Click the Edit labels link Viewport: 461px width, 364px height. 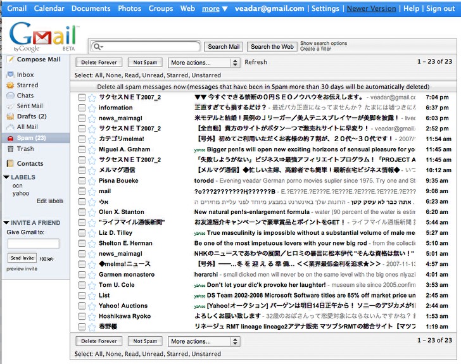point(50,201)
